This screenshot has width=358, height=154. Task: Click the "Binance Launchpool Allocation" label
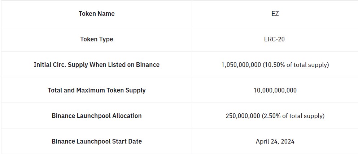pos(97,116)
